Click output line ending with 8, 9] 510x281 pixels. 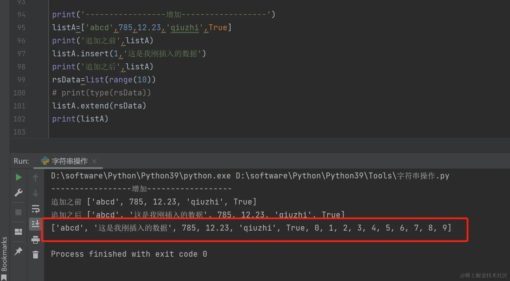[251, 228]
